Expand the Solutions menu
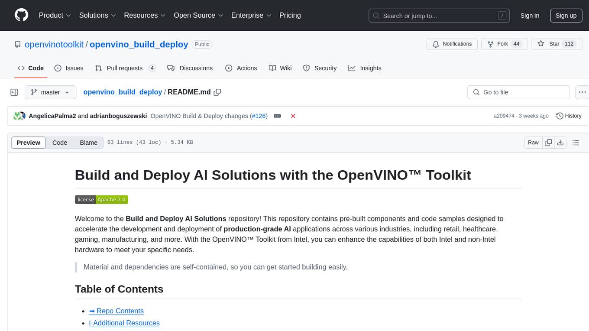This screenshot has height=331, width=589. [97, 15]
